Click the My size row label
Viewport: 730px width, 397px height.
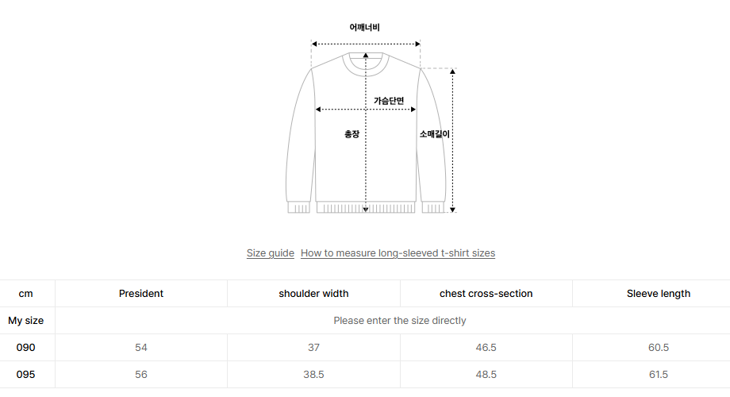click(26, 321)
